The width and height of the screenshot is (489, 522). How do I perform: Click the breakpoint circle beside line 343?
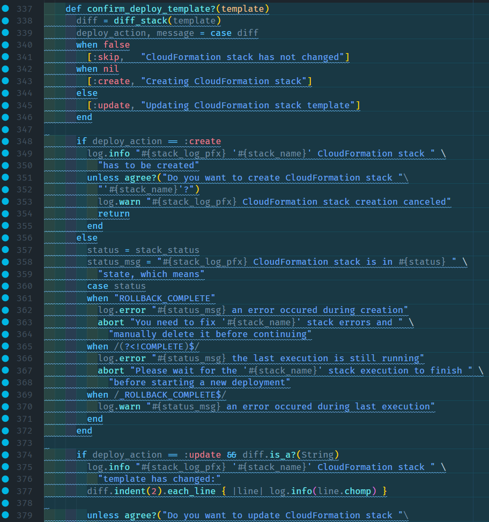pos(5,81)
